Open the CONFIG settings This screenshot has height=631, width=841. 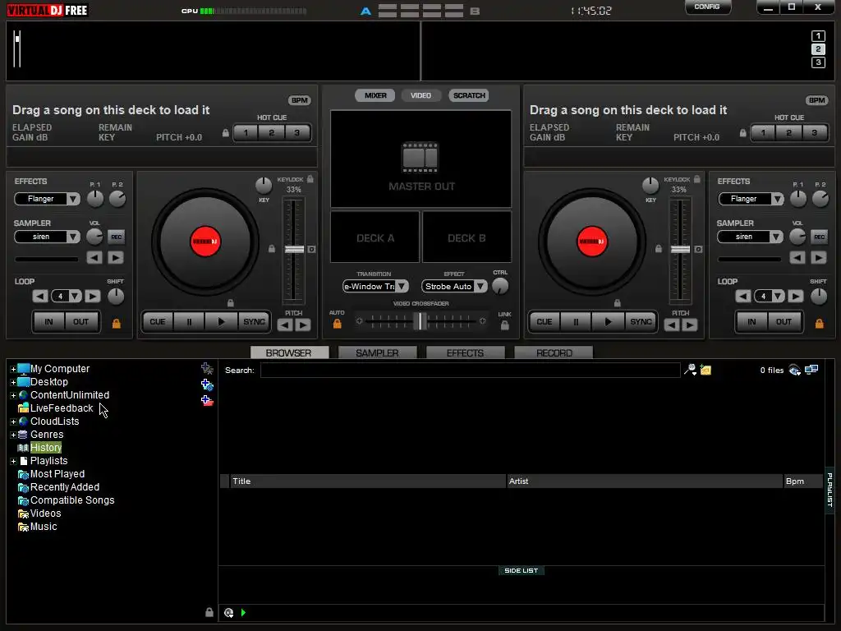tap(707, 7)
